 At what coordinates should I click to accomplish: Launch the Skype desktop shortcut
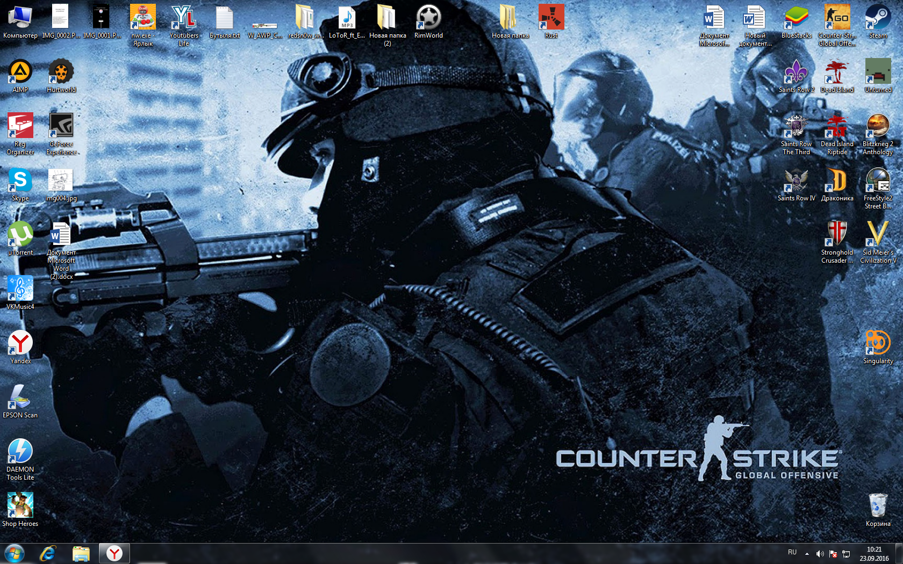tap(20, 184)
